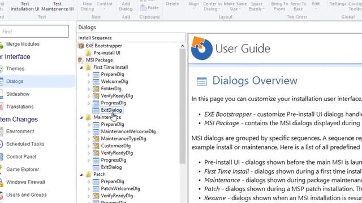This screenshot has height=203, width=362.
Task: Open the Control dropdown in the ribbon
Action: click(x=104, y=6)
